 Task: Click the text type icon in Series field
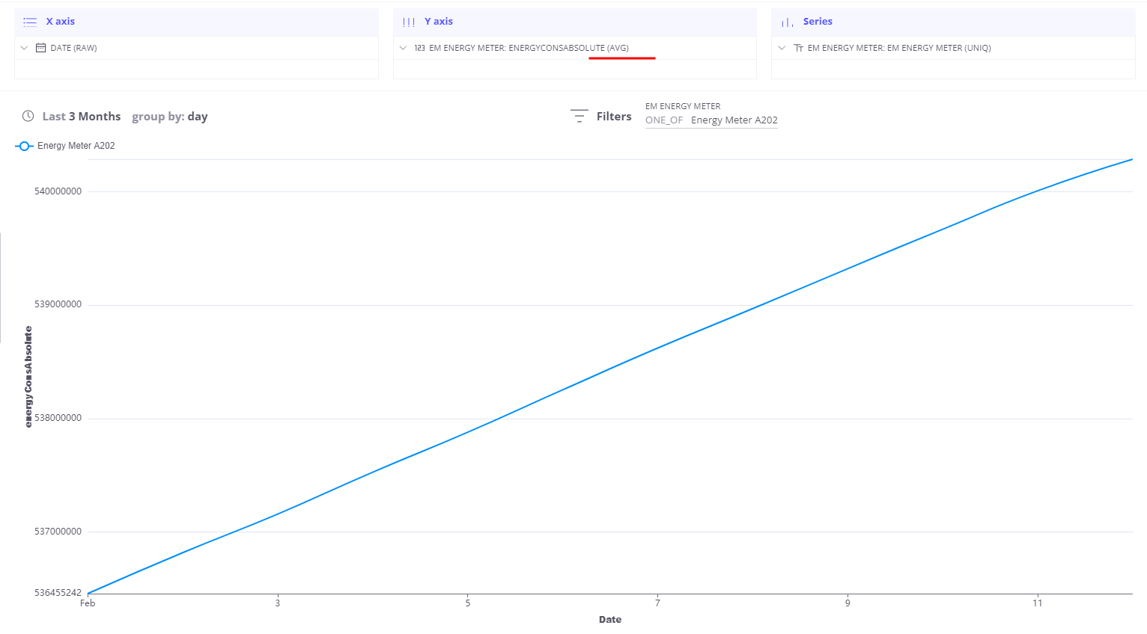pos(798,48)
